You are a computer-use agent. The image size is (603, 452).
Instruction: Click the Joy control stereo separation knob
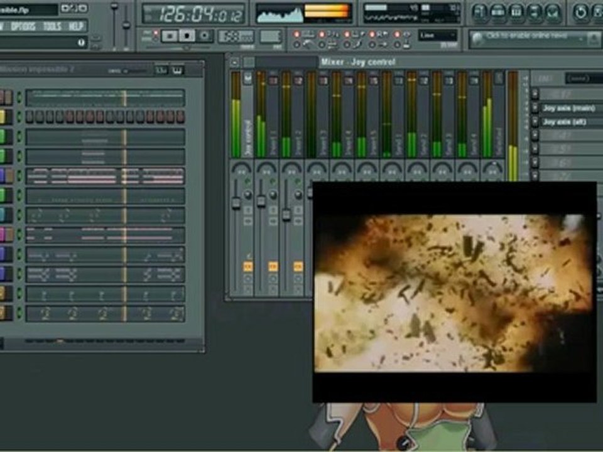tap(248, 195)
